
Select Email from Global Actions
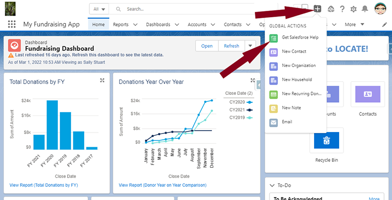287,122
